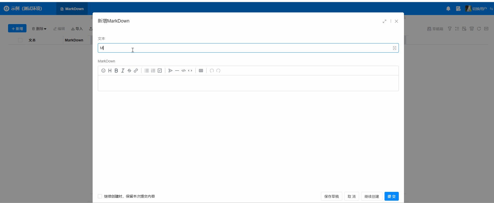The height and width of the screenshot is (203, 494).
Task: Expand the dialog to fullscreen
Action: 385,21
